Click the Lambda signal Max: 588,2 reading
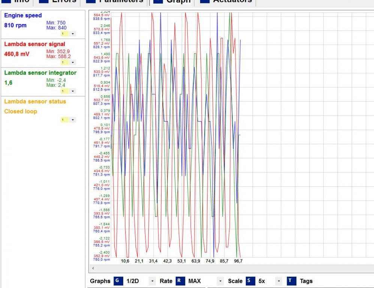The width and height of the screenshot is (374, 288). (x=58, y=56)
